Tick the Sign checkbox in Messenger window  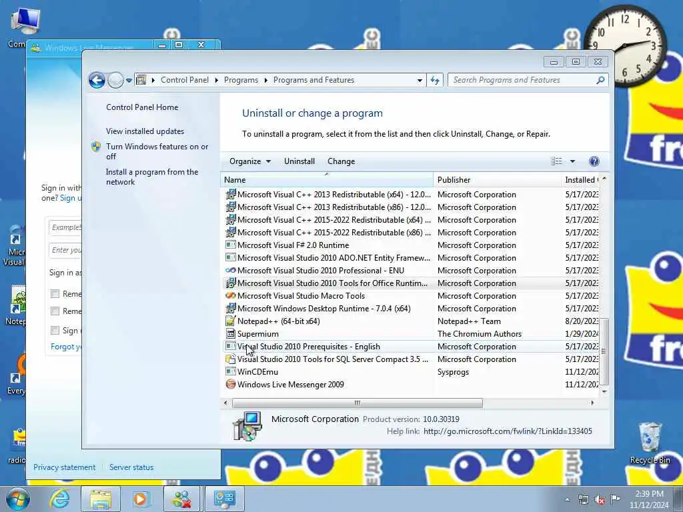55,331
